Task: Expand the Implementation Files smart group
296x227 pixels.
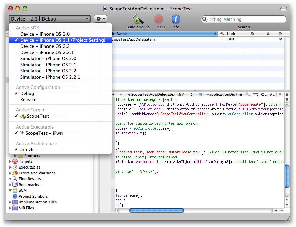Action: tap(10, 202)
